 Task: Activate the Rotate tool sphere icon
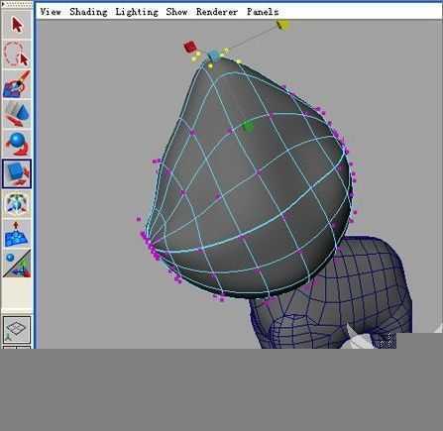coord(17,144)
